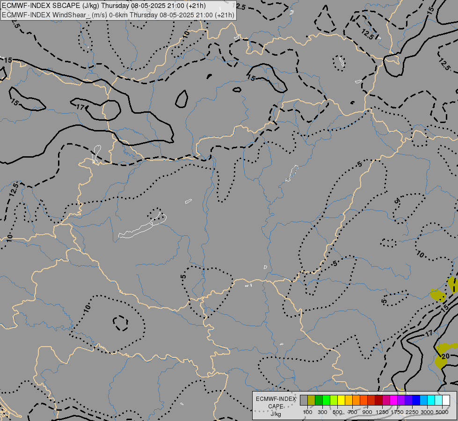Click the legend label 700
Viewport: 458px width, 421px height.
pos(353,412)
